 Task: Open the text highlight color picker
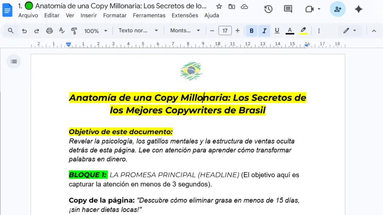pyautogui.click(x=303, y=30)
